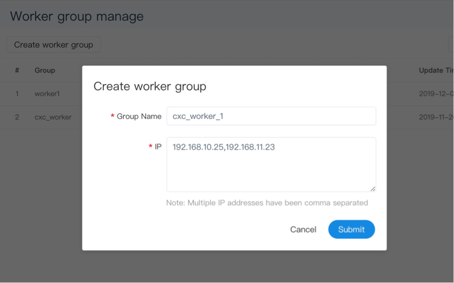Image resolution: width=454 pixels, height=283 pixels.
Task: Click the 2019-12 update time cell
Action: [x=436, y=94]
